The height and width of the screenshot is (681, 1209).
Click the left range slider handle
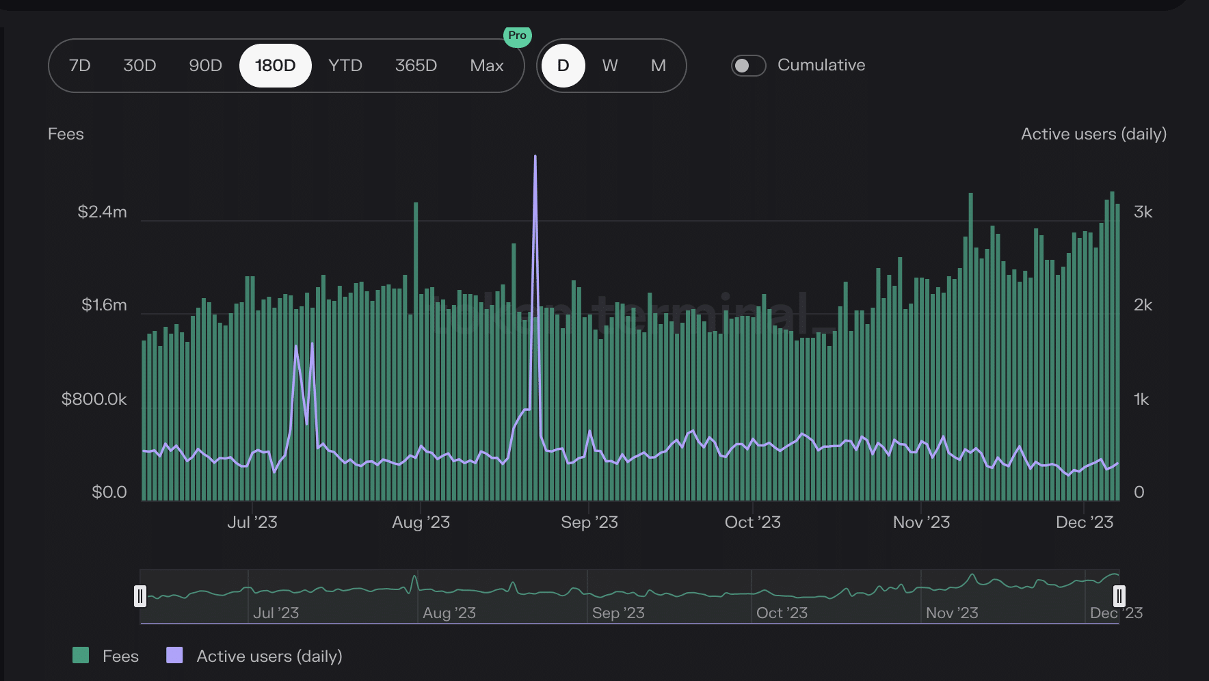click(x=140, y=596)
